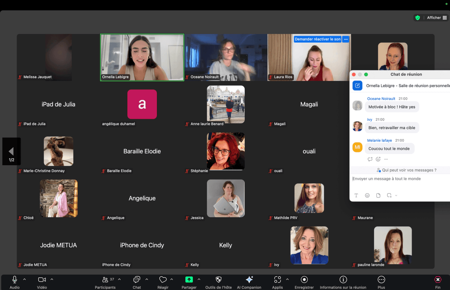Screen dimensions: 450x290
Task: Open Informations sur la réunion icon
Action: pyautogui.click(x=343, y=280)
